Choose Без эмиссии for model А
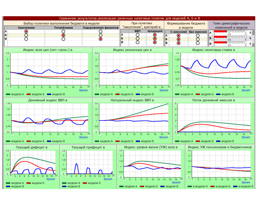The width and height of the screenshot is (261, 198). click(198, 35)
